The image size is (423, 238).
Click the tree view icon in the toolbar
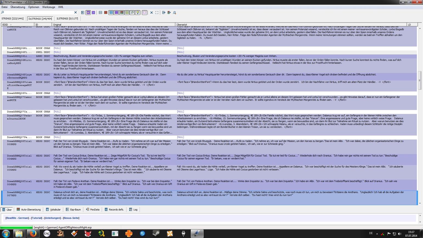click(x=83, y=13)
